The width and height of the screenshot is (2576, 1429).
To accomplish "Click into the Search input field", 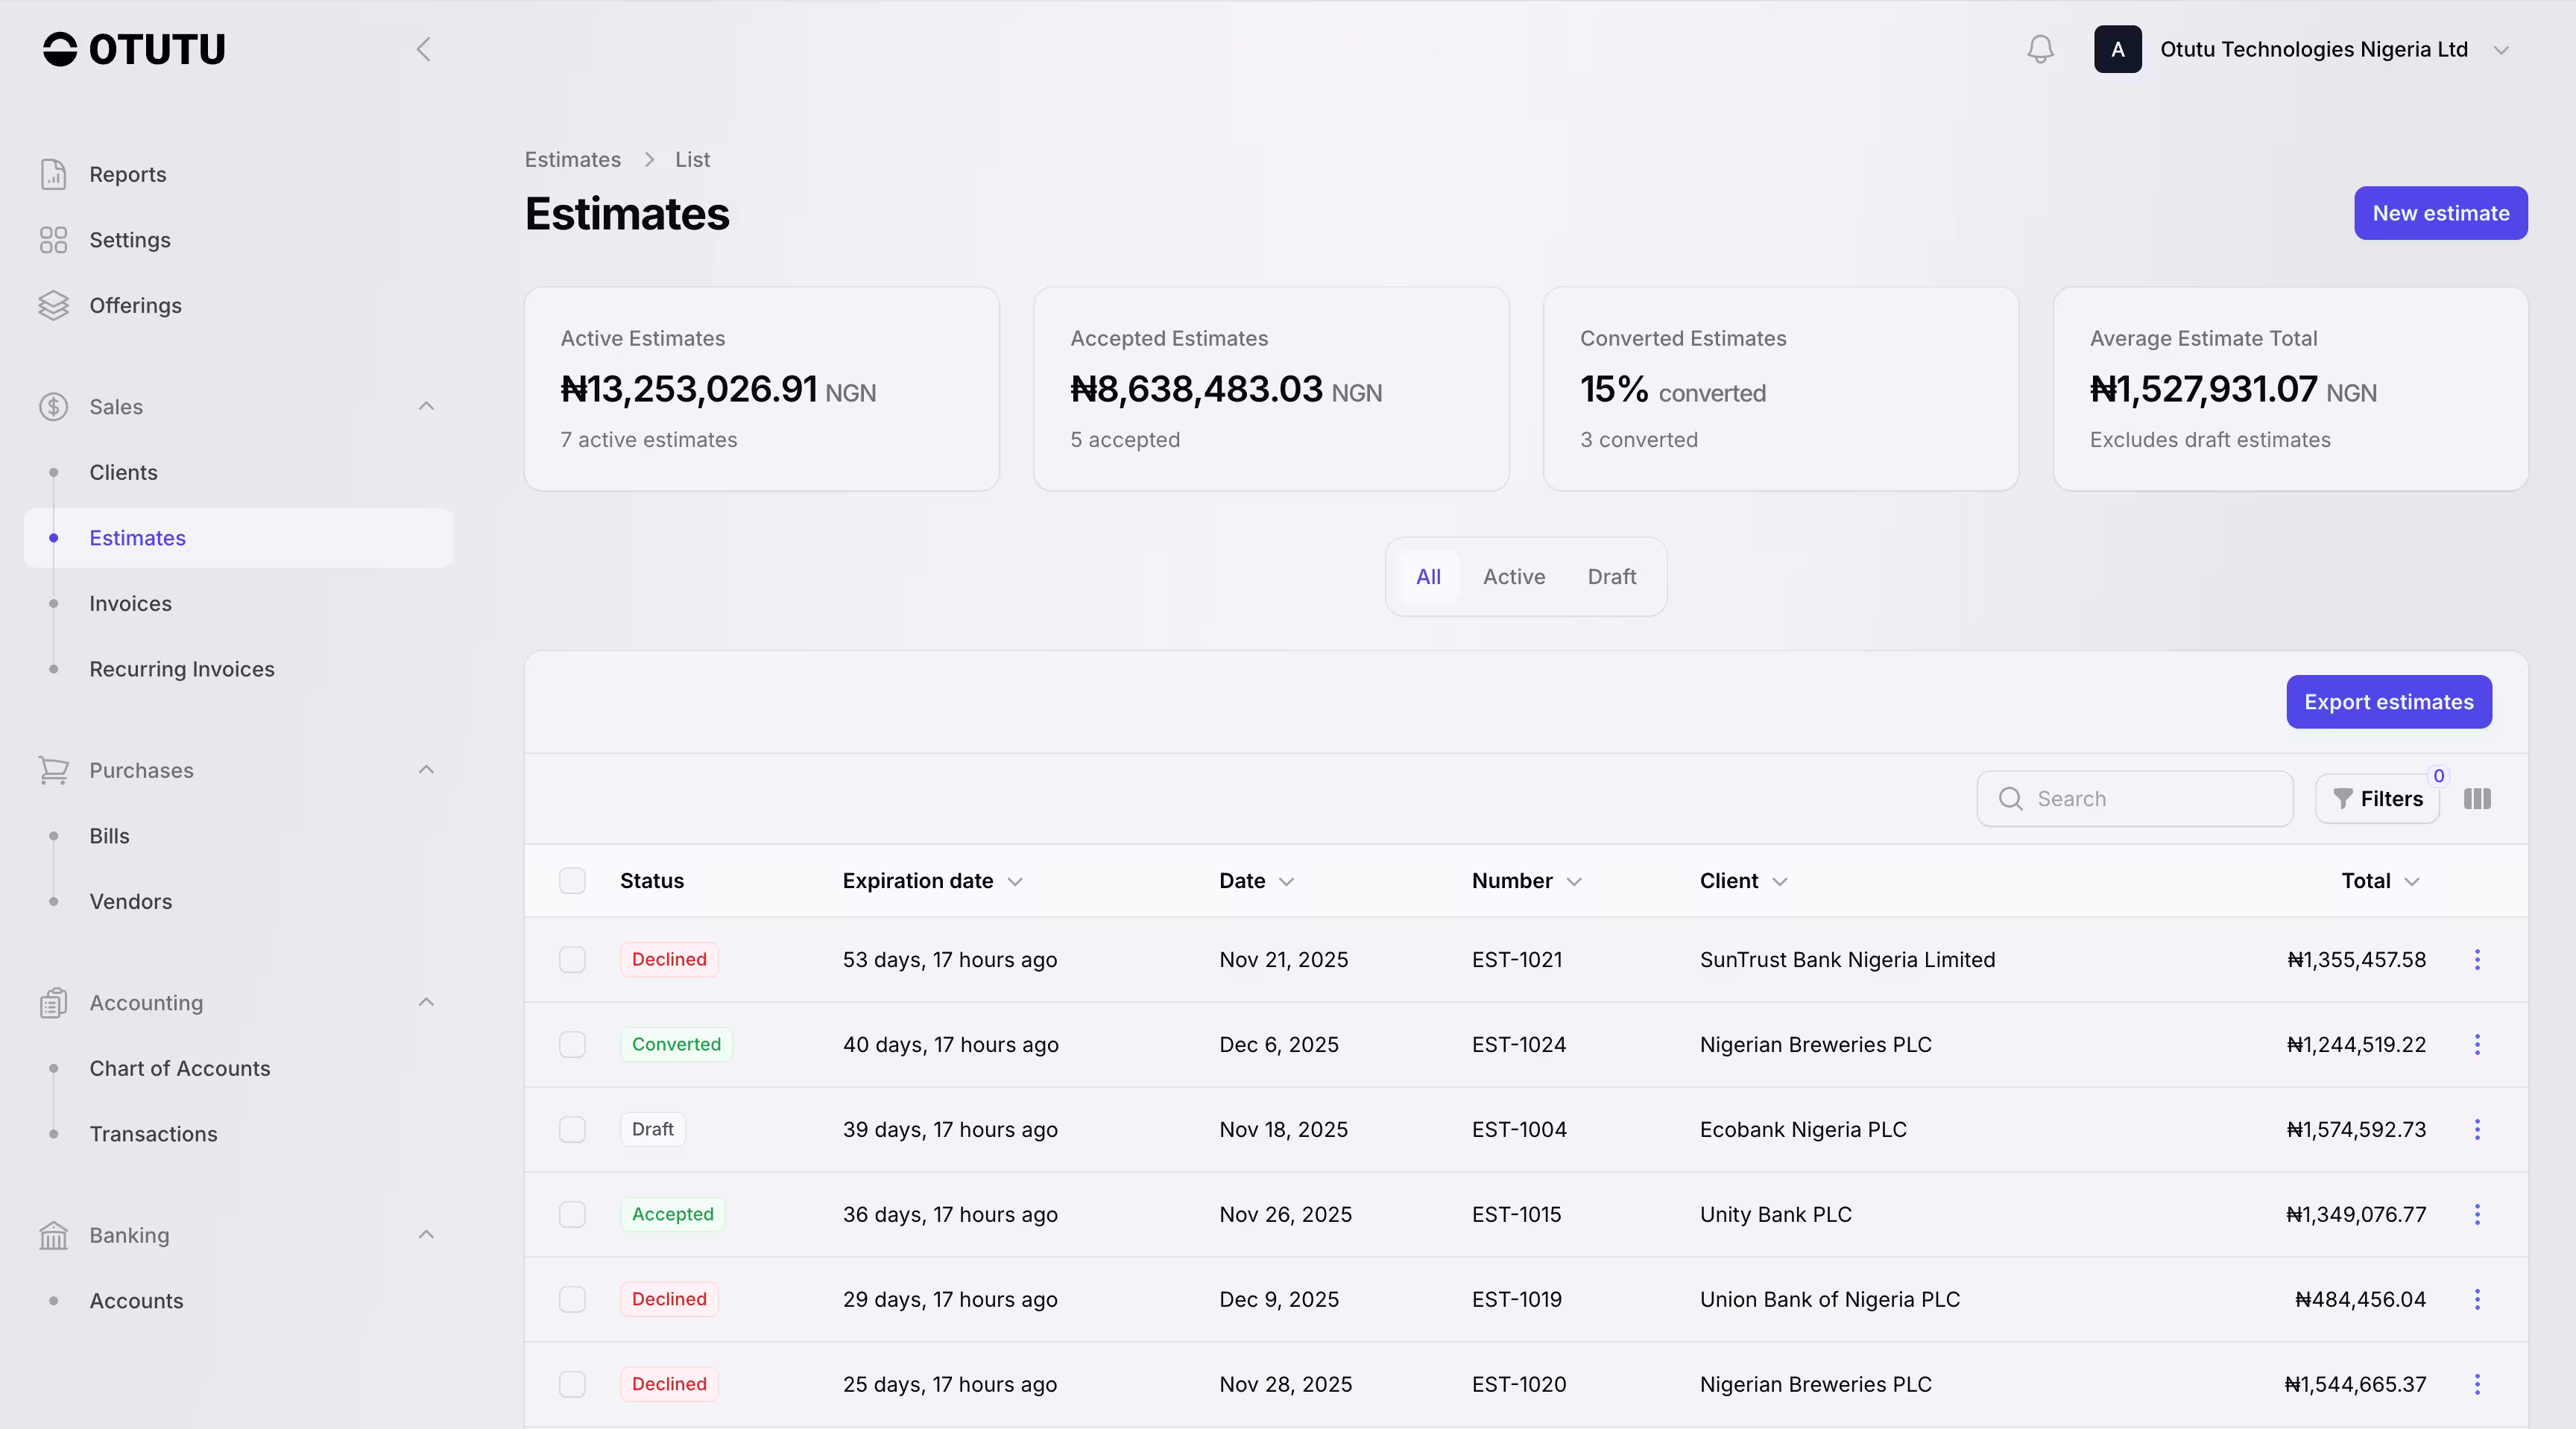I will pos(2150,799).
